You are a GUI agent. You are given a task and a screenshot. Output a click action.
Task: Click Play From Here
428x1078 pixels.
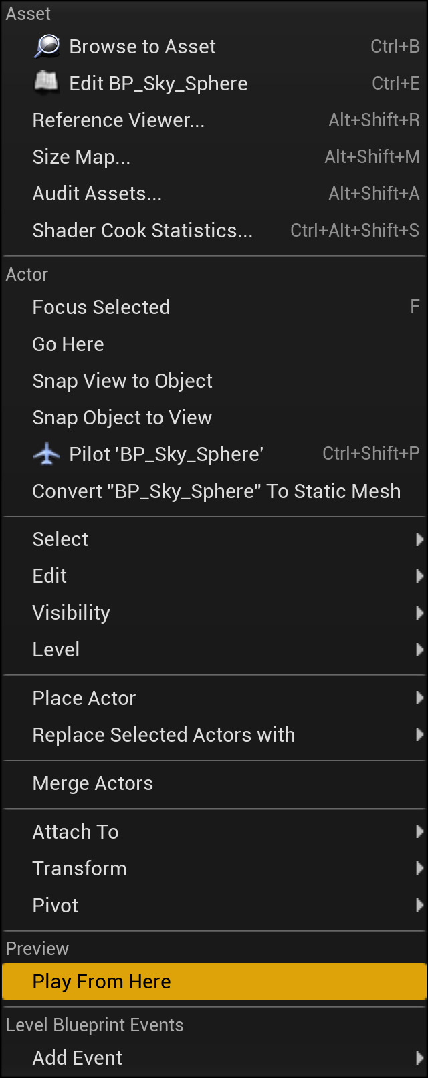tap(102, 982)
